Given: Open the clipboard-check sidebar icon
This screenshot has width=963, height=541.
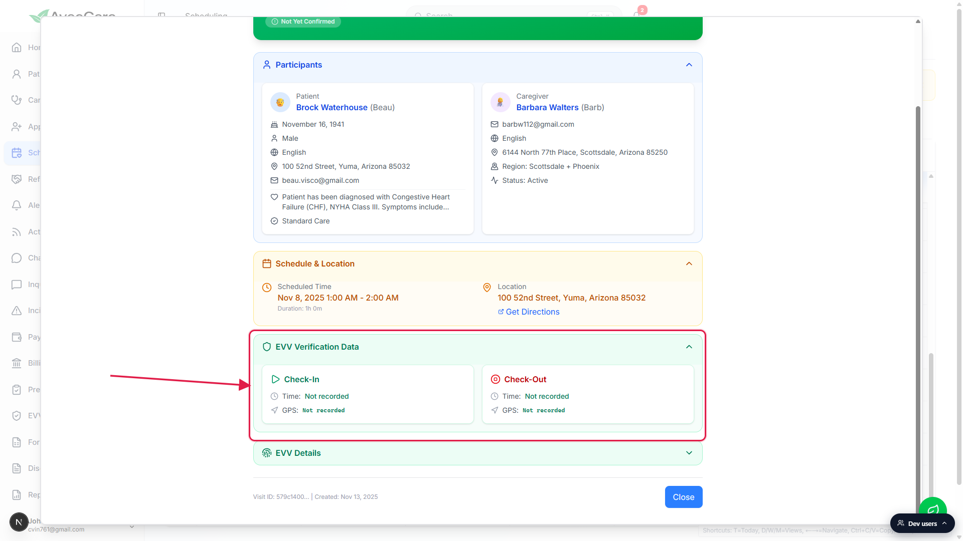Looking at the screenshot, I should pos(17,390).
